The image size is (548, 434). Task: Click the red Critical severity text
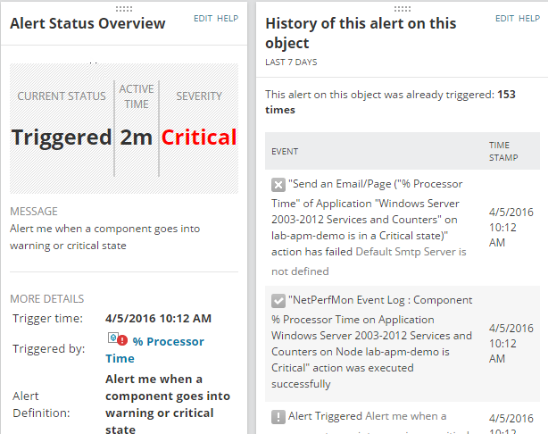click(199, 138)
